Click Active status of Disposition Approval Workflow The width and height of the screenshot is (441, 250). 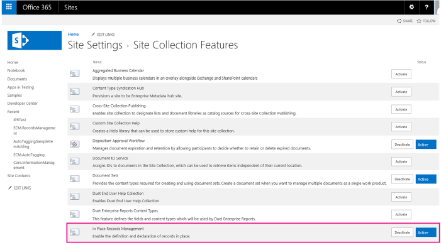(x=426, y=144)
